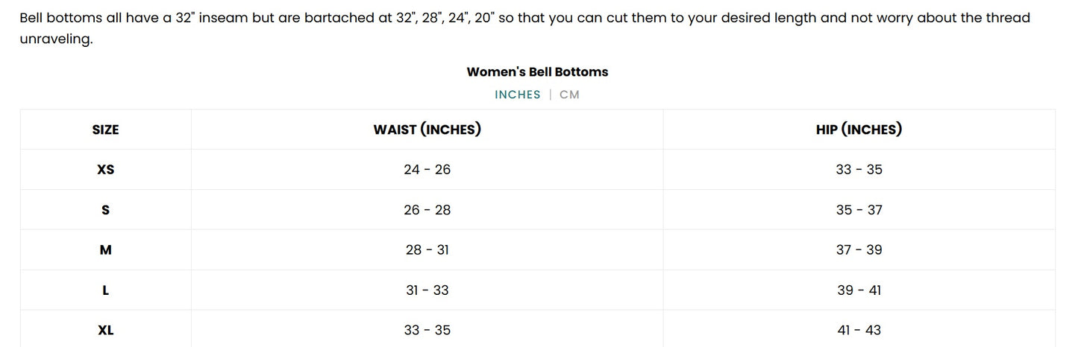Click the SIZE column header
1078x347 pixels.
click(105, 130)
